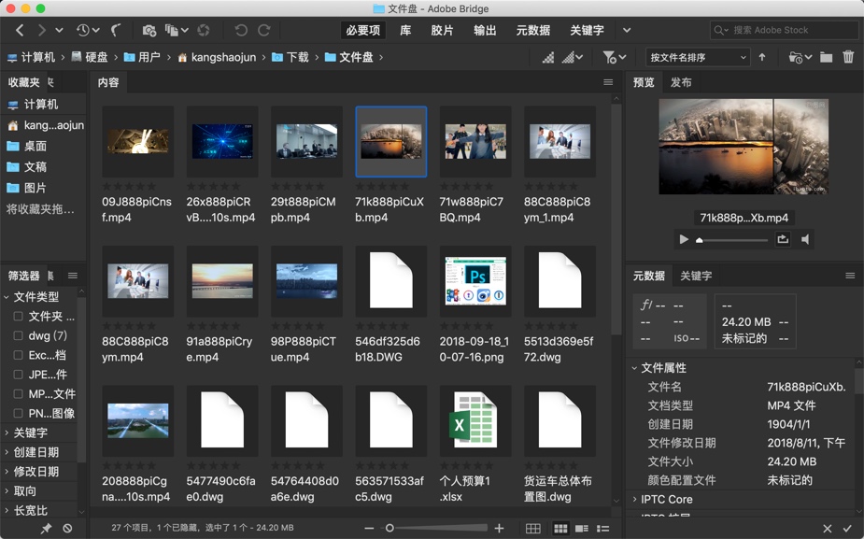Play the video preview
This screenshot has height=539, width=864.
point(684,239)
